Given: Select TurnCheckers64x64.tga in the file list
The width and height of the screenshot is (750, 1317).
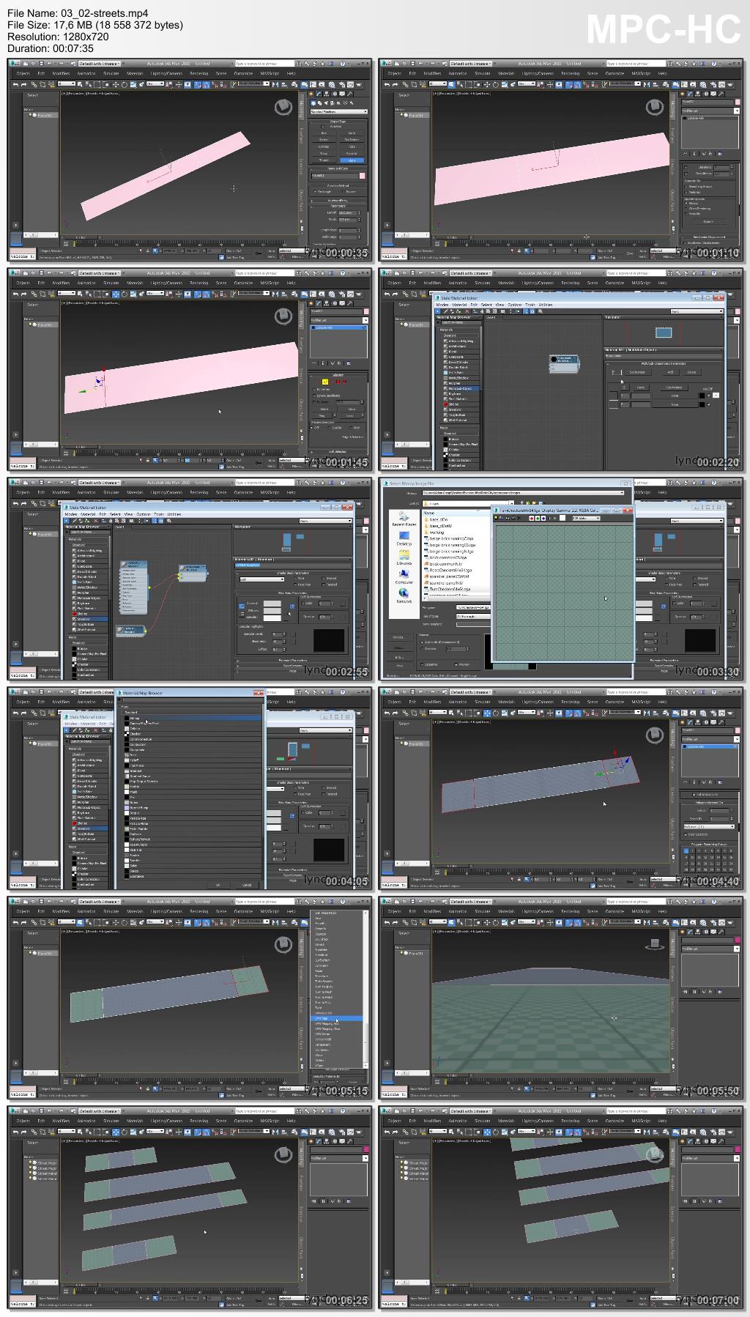Looking at the screenshot, I should click(x=450, y=589).
